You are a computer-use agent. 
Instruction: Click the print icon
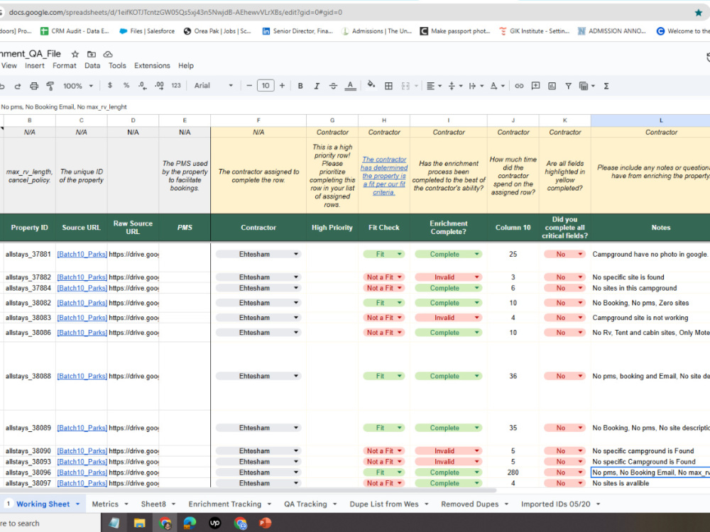pyautogui.click(x=34, y=86)
